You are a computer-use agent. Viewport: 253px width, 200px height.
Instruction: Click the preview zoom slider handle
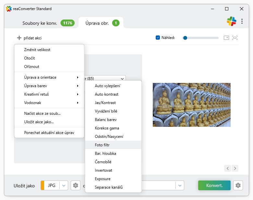(x=185, y=38)
